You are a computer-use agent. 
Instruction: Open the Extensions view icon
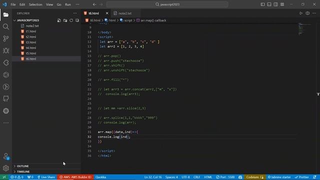click(6, 62)
